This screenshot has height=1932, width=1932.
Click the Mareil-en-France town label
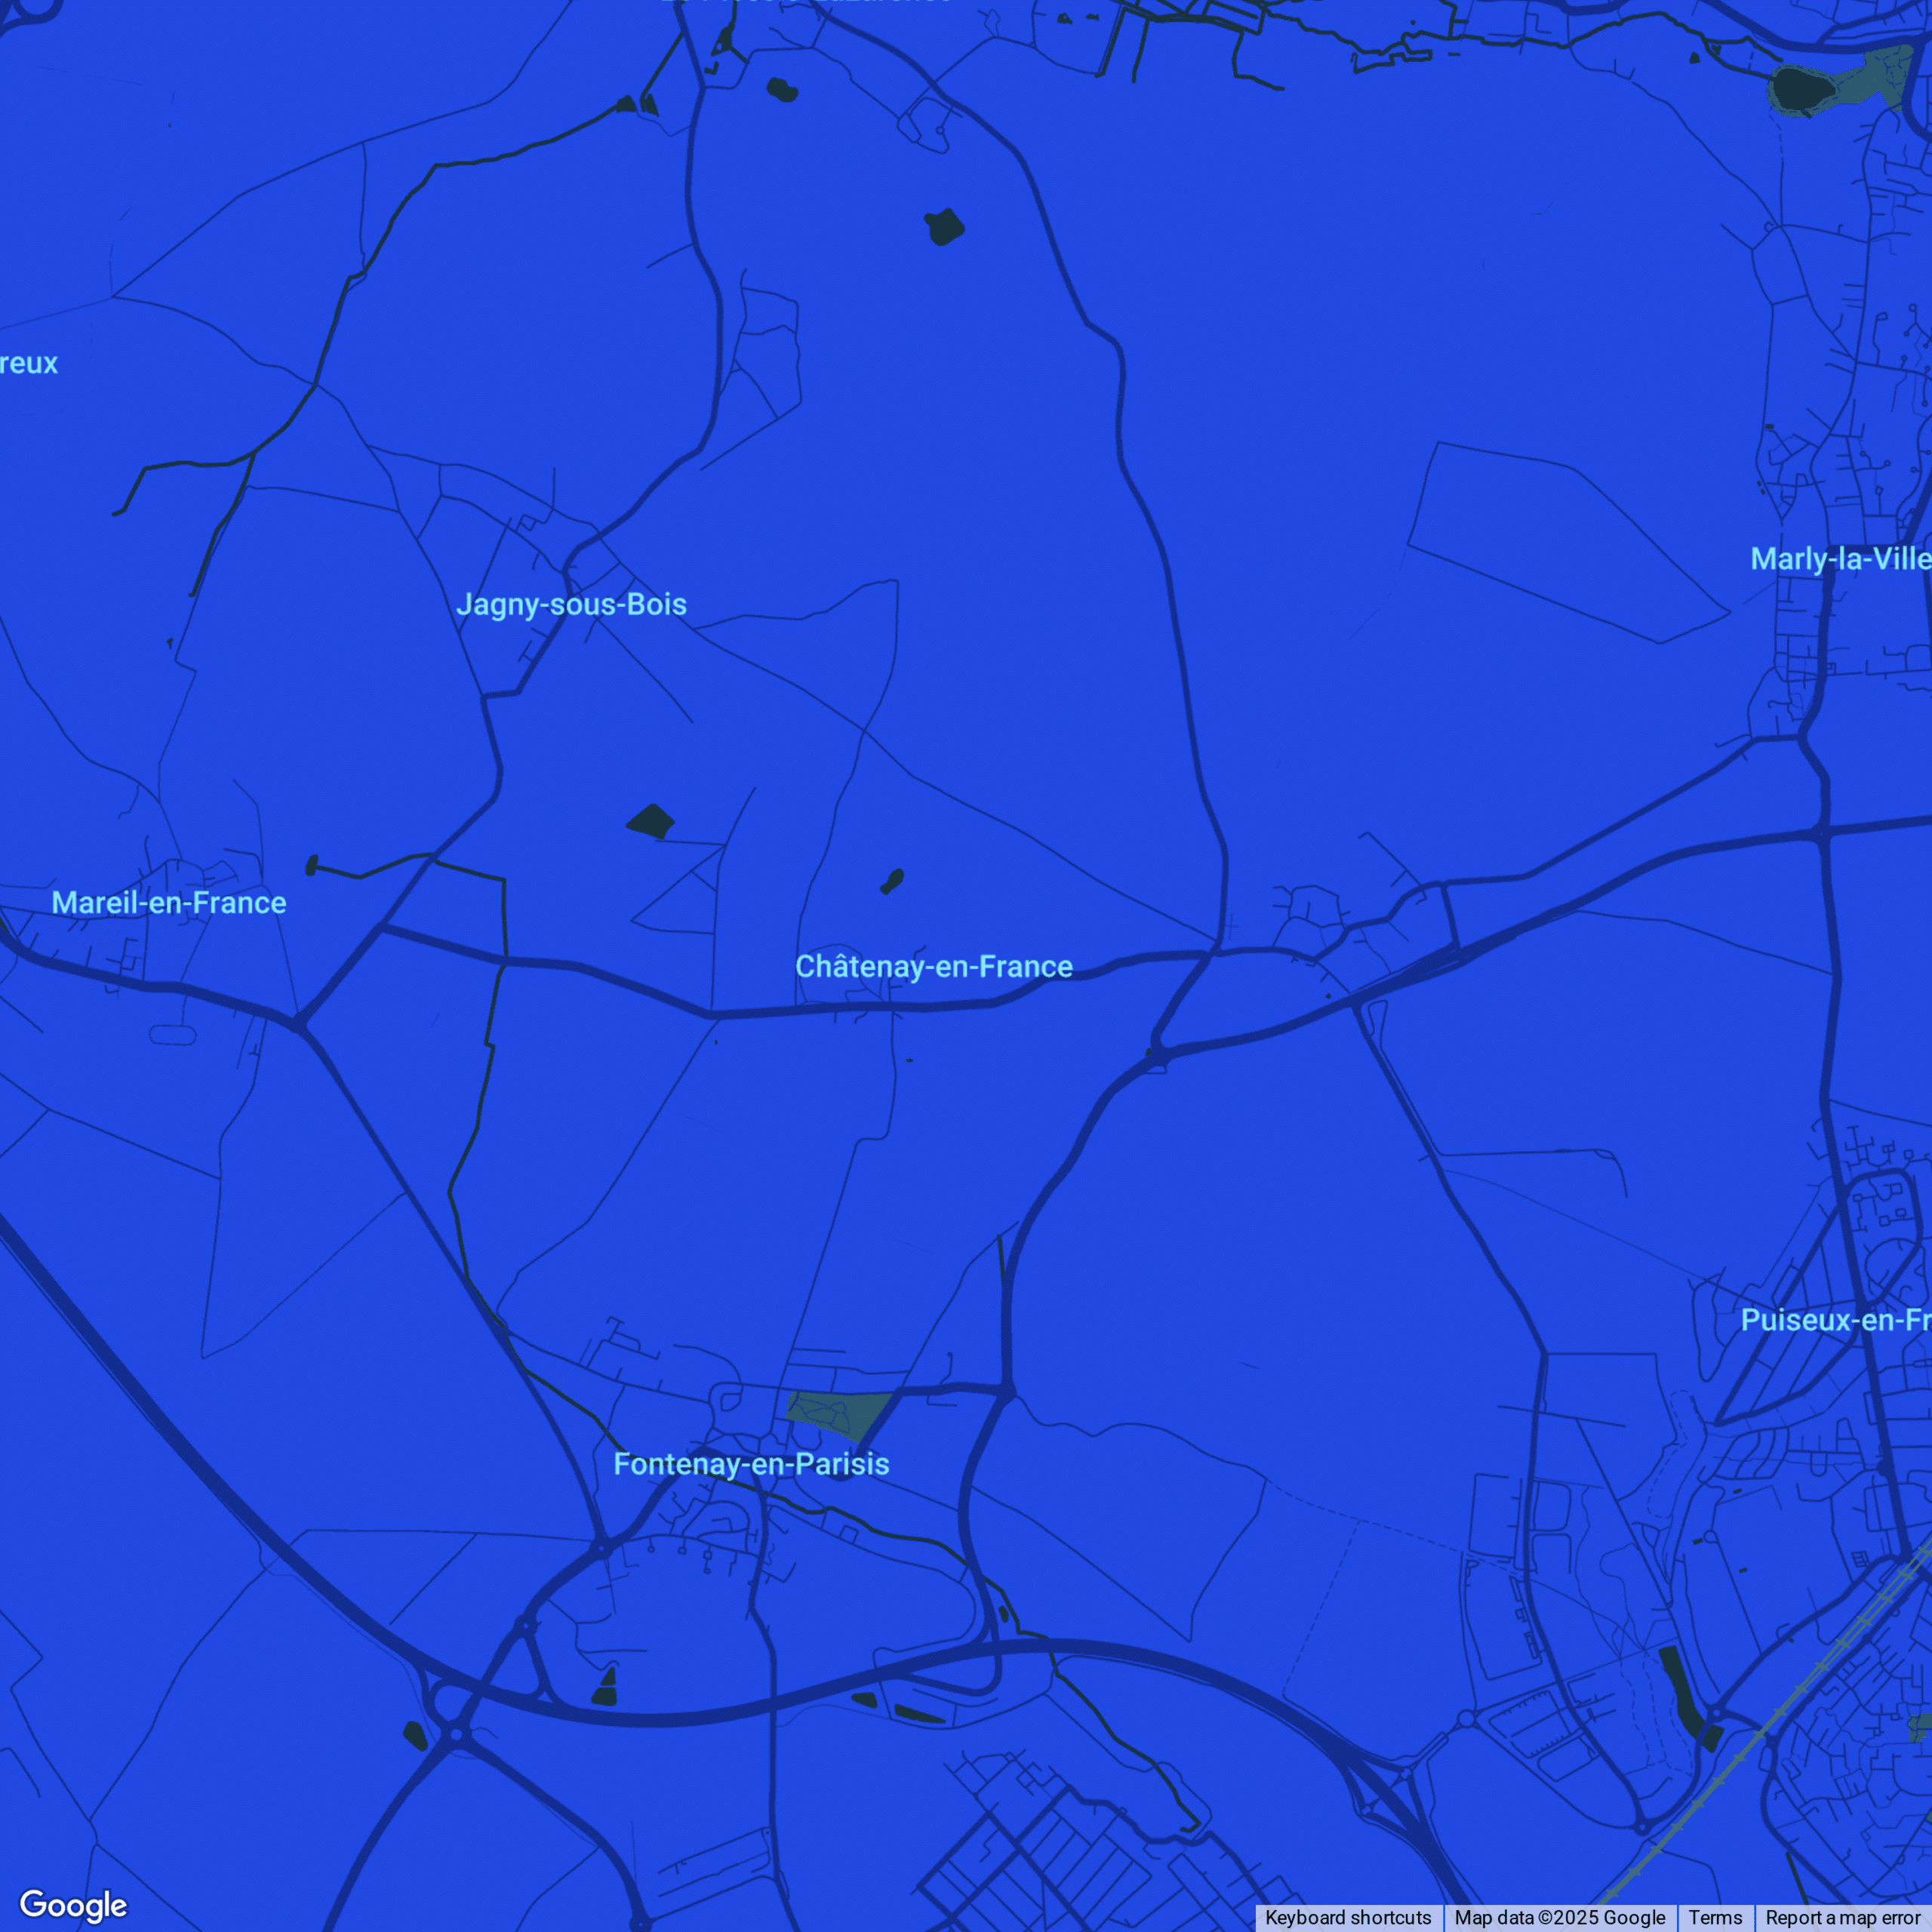tap(169, 903)
